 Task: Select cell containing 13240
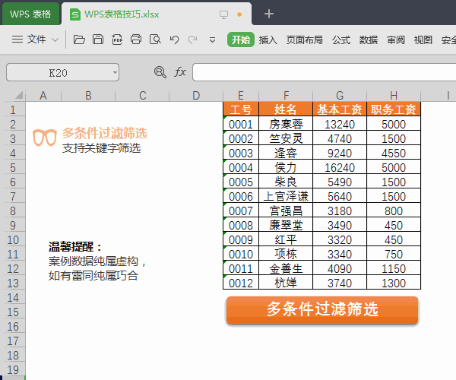point(340,124)
